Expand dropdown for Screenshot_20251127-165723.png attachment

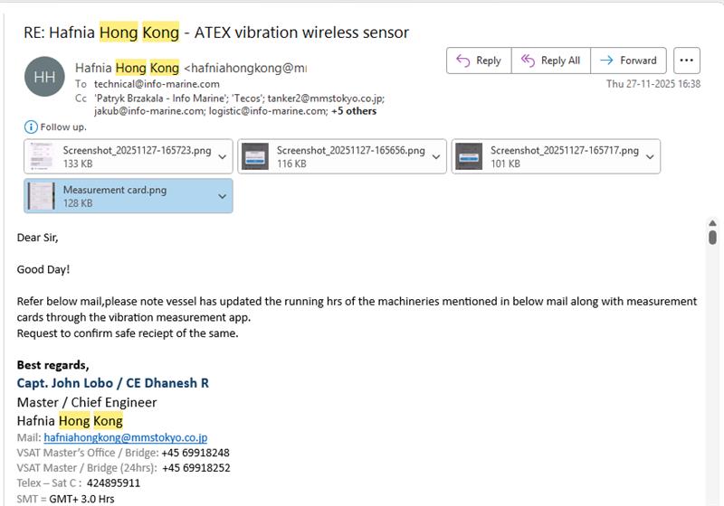[x=223, y=156]
